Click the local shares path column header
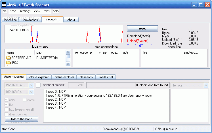Screen dimensions: 212x133 point(49,52)
